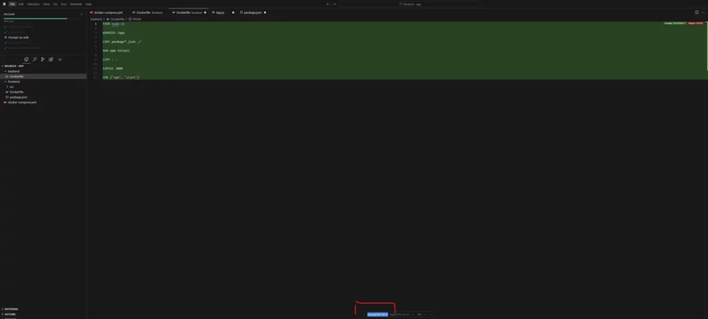Switch to the docker-compose.yml tab
Viewport: 708px width, 319px height.
(108, 12)
